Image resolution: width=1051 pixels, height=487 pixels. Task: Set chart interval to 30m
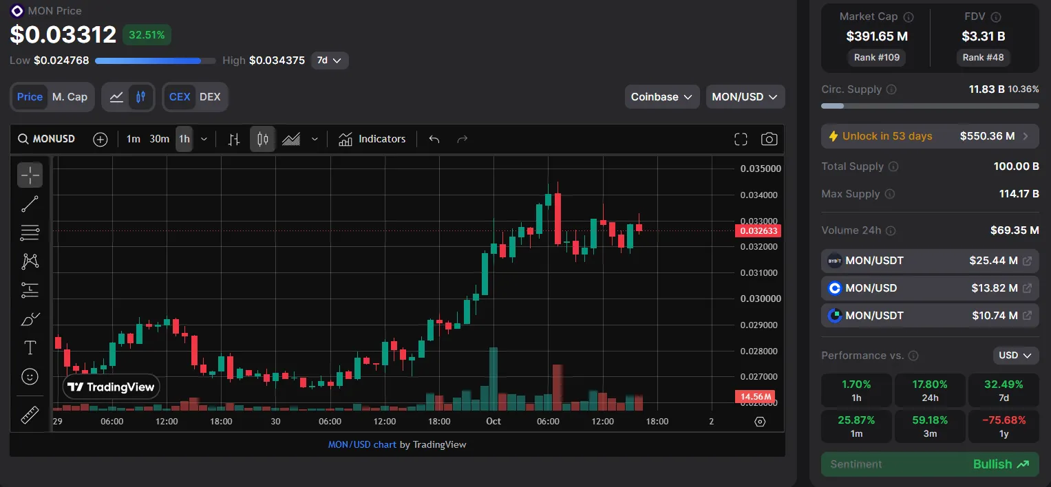pyautogui.click(x=159, y=140)
